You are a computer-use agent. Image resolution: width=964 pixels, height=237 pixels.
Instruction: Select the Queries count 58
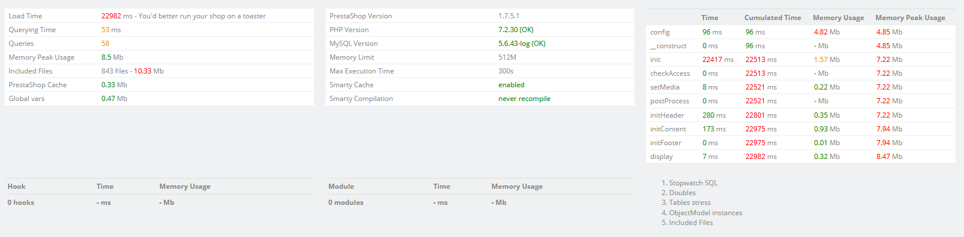(x=105, y=44)
